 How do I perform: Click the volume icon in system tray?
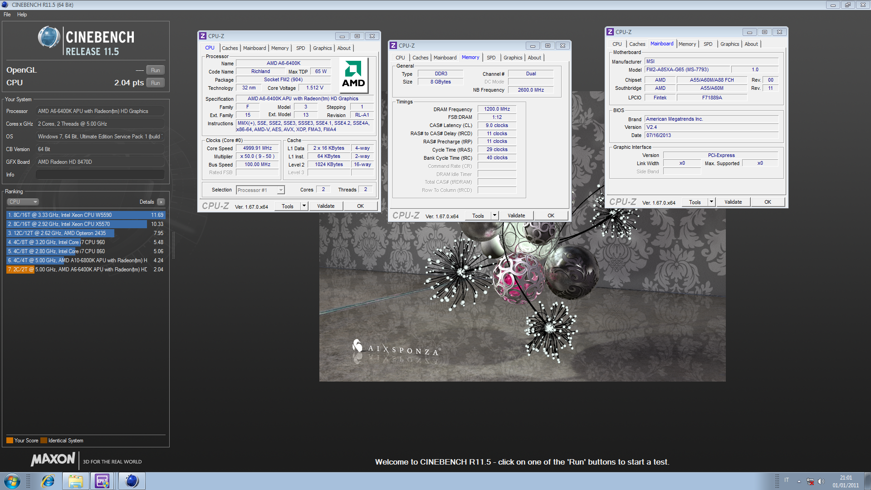click(x=821, y=481)
